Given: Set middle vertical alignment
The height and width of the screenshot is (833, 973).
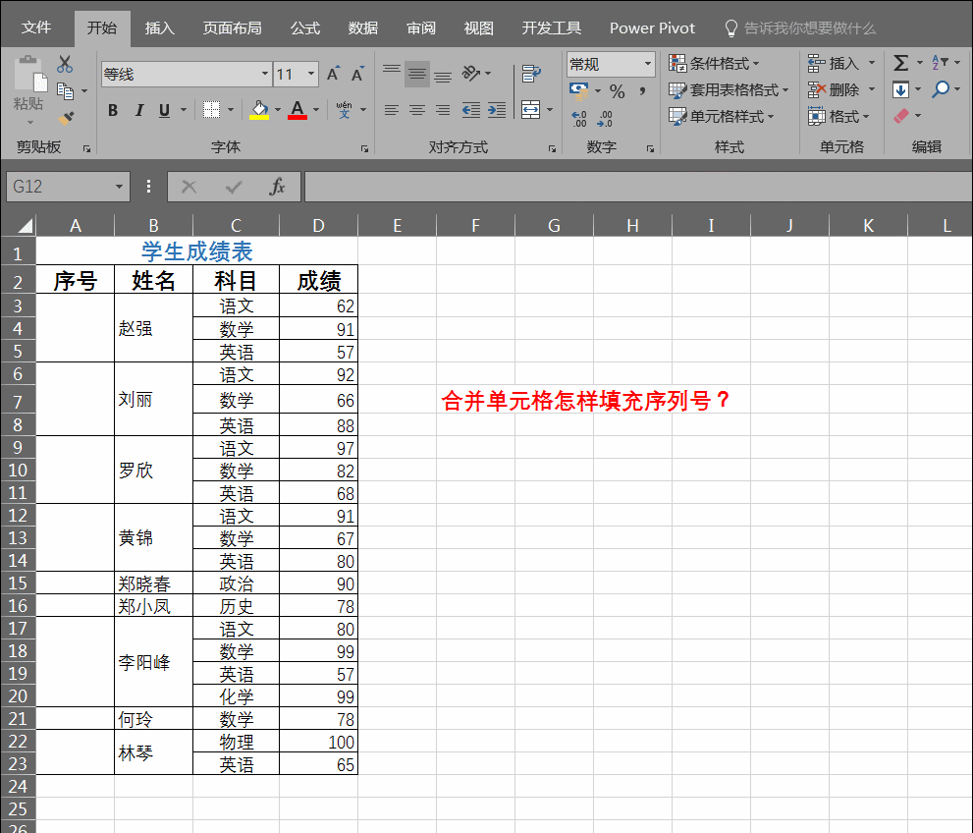Looking at the screenshot, I should (417, 74).
